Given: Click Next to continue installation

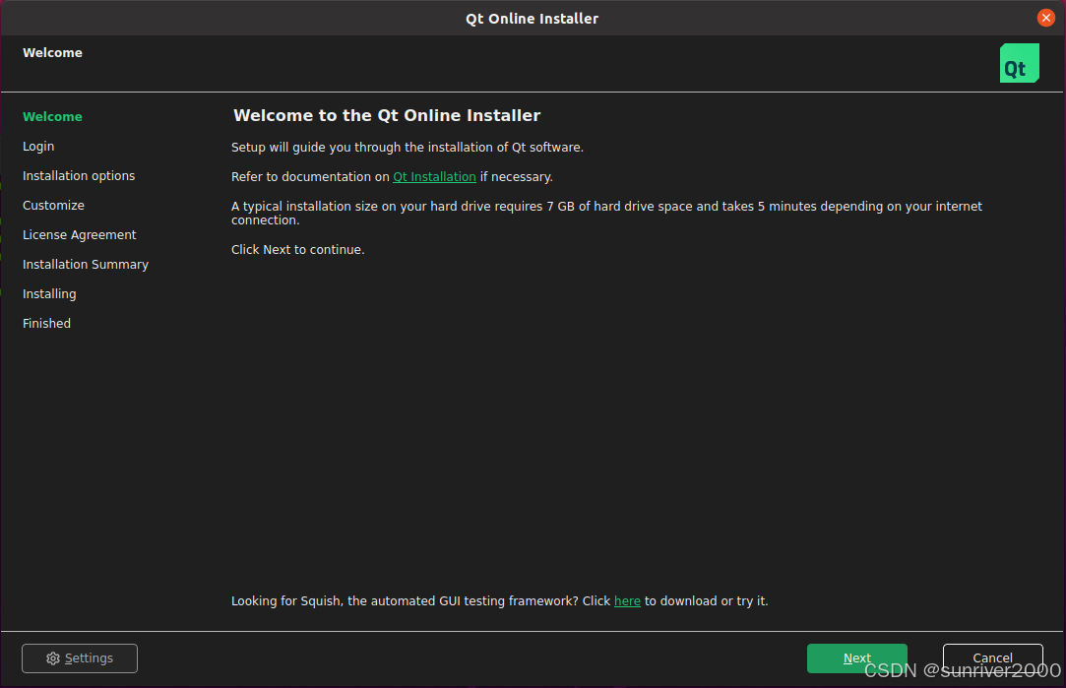Looking at the screenshot, I should click(856, 658).
